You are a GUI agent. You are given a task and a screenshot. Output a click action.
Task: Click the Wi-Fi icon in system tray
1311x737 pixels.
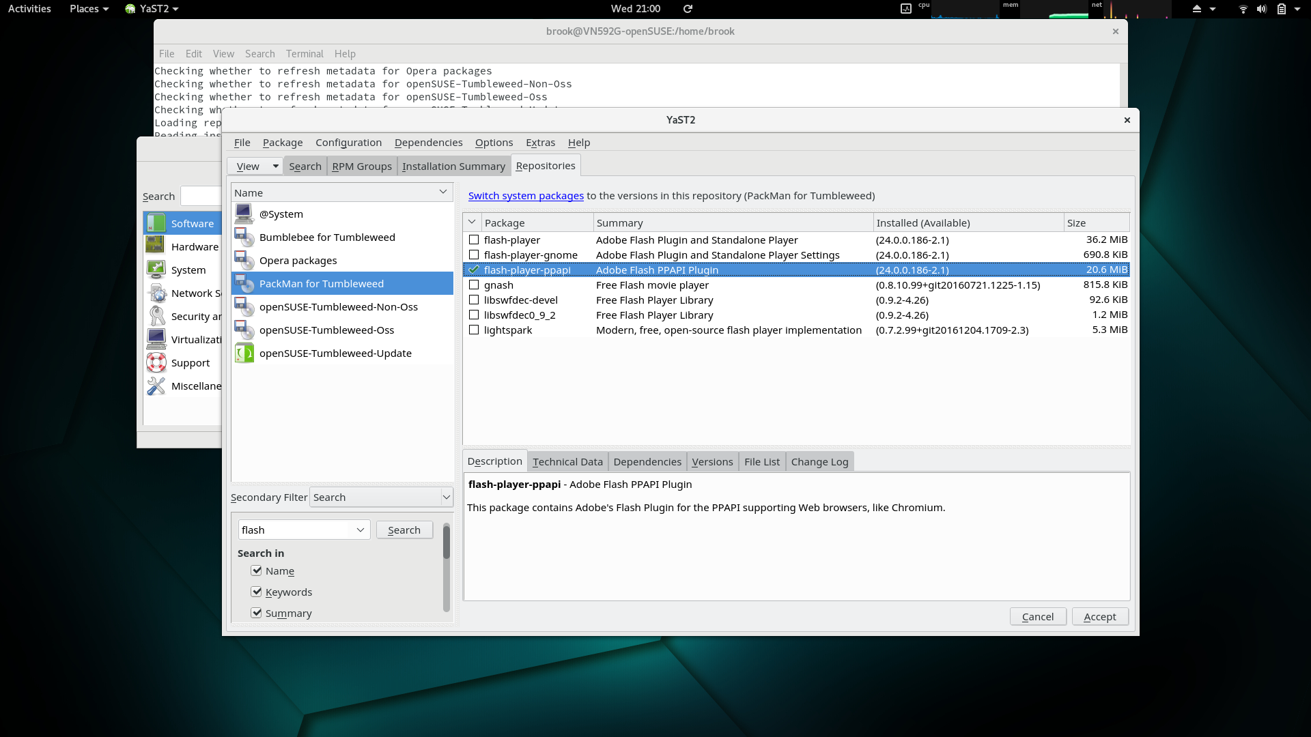point(1243,9)
